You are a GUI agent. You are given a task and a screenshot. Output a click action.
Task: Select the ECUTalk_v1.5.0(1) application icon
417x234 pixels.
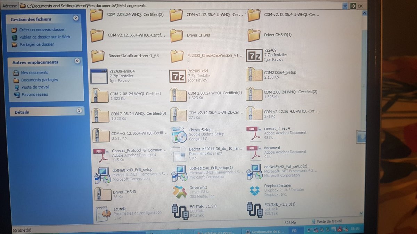tap(254, 209)
